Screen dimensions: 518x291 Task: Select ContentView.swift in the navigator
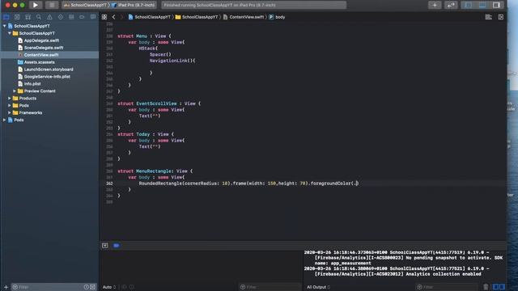(41, 55)
